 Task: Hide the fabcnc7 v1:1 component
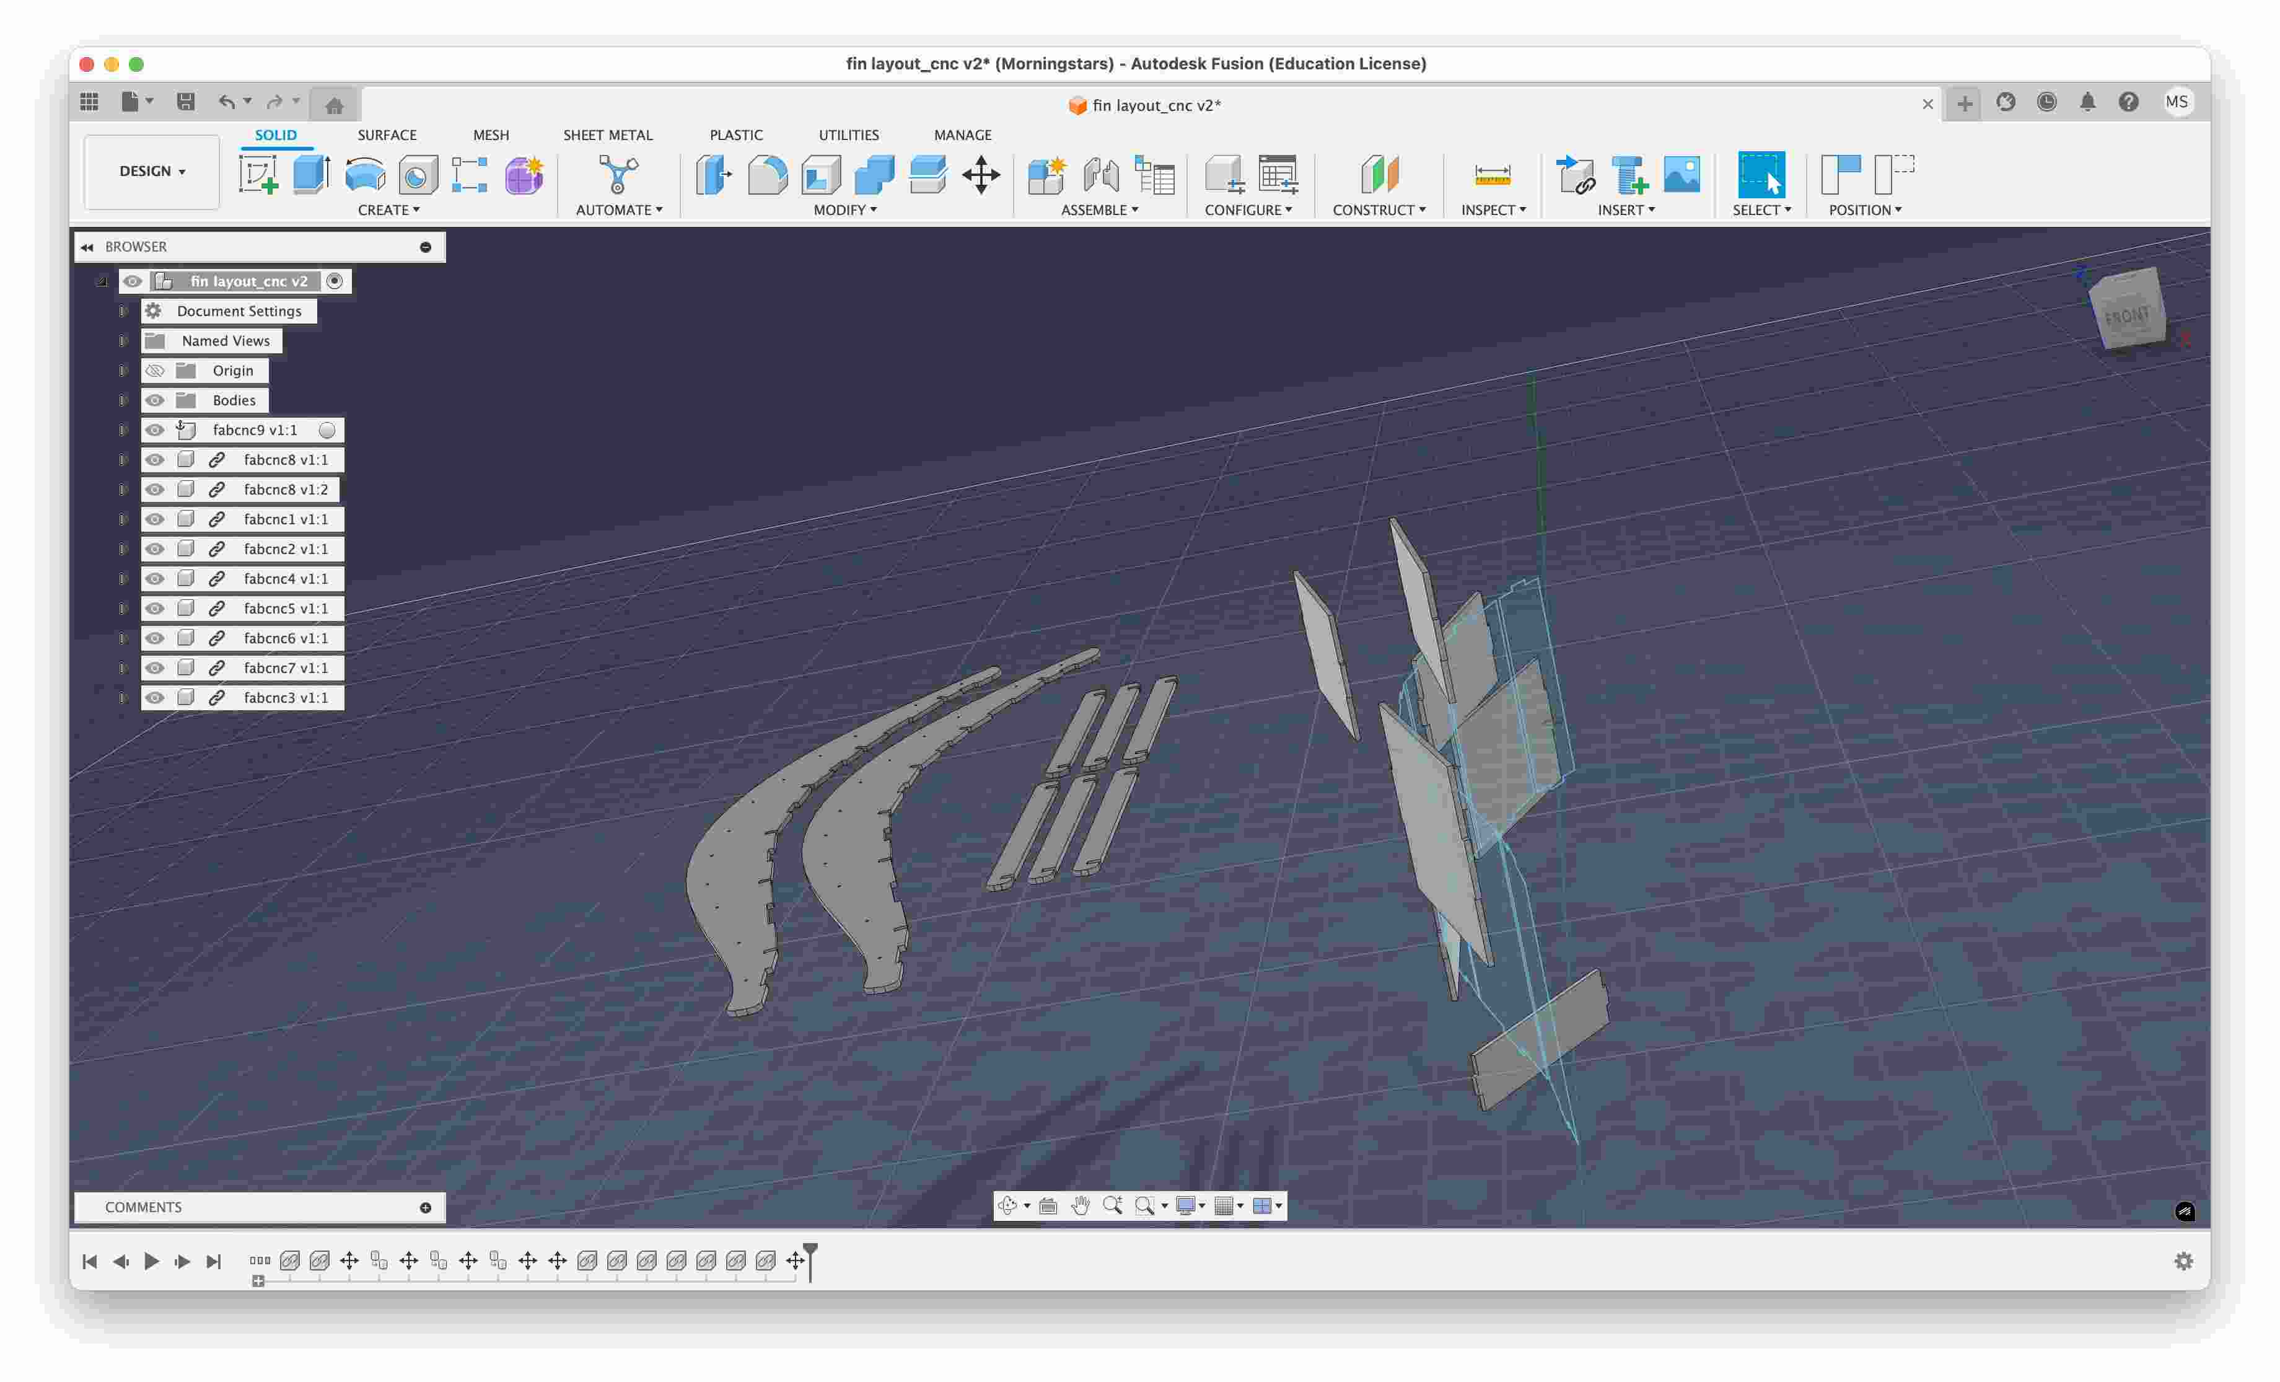coord(154,667)
